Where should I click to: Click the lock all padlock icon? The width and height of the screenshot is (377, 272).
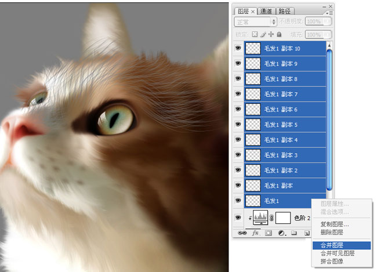[278, 34]
